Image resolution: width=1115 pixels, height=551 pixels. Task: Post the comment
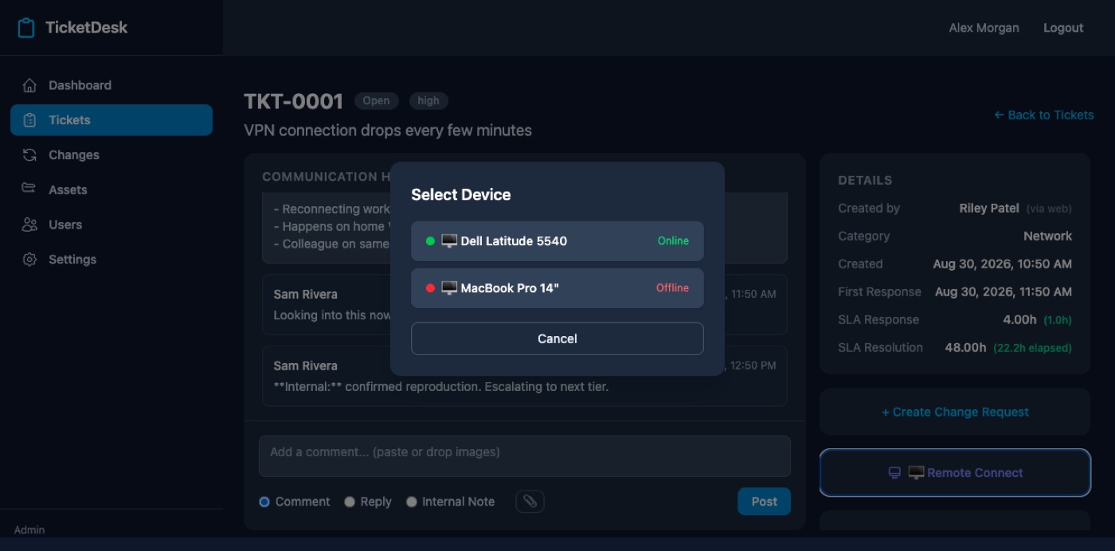tap(764, 502)
